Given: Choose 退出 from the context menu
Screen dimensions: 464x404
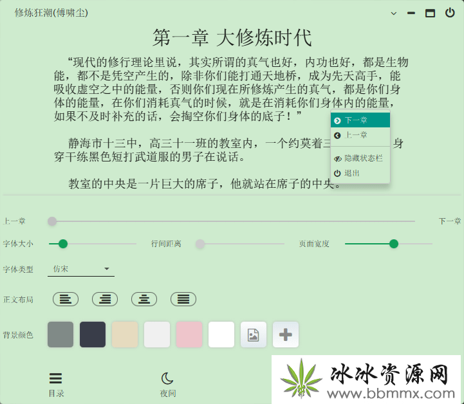Looking at the screenshot, I should [x=360, y=173].
